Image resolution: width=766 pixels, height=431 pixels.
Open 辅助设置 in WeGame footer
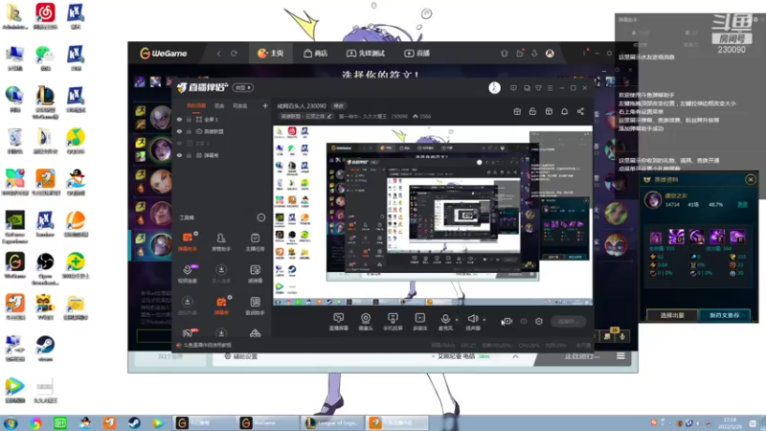click(241, 356)
